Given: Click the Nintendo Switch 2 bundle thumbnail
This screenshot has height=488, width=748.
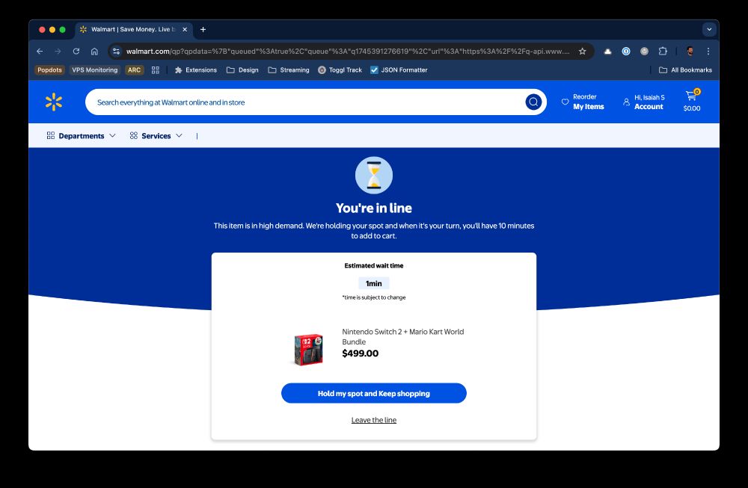Looking at the screenshot, I should coord(308,349).
